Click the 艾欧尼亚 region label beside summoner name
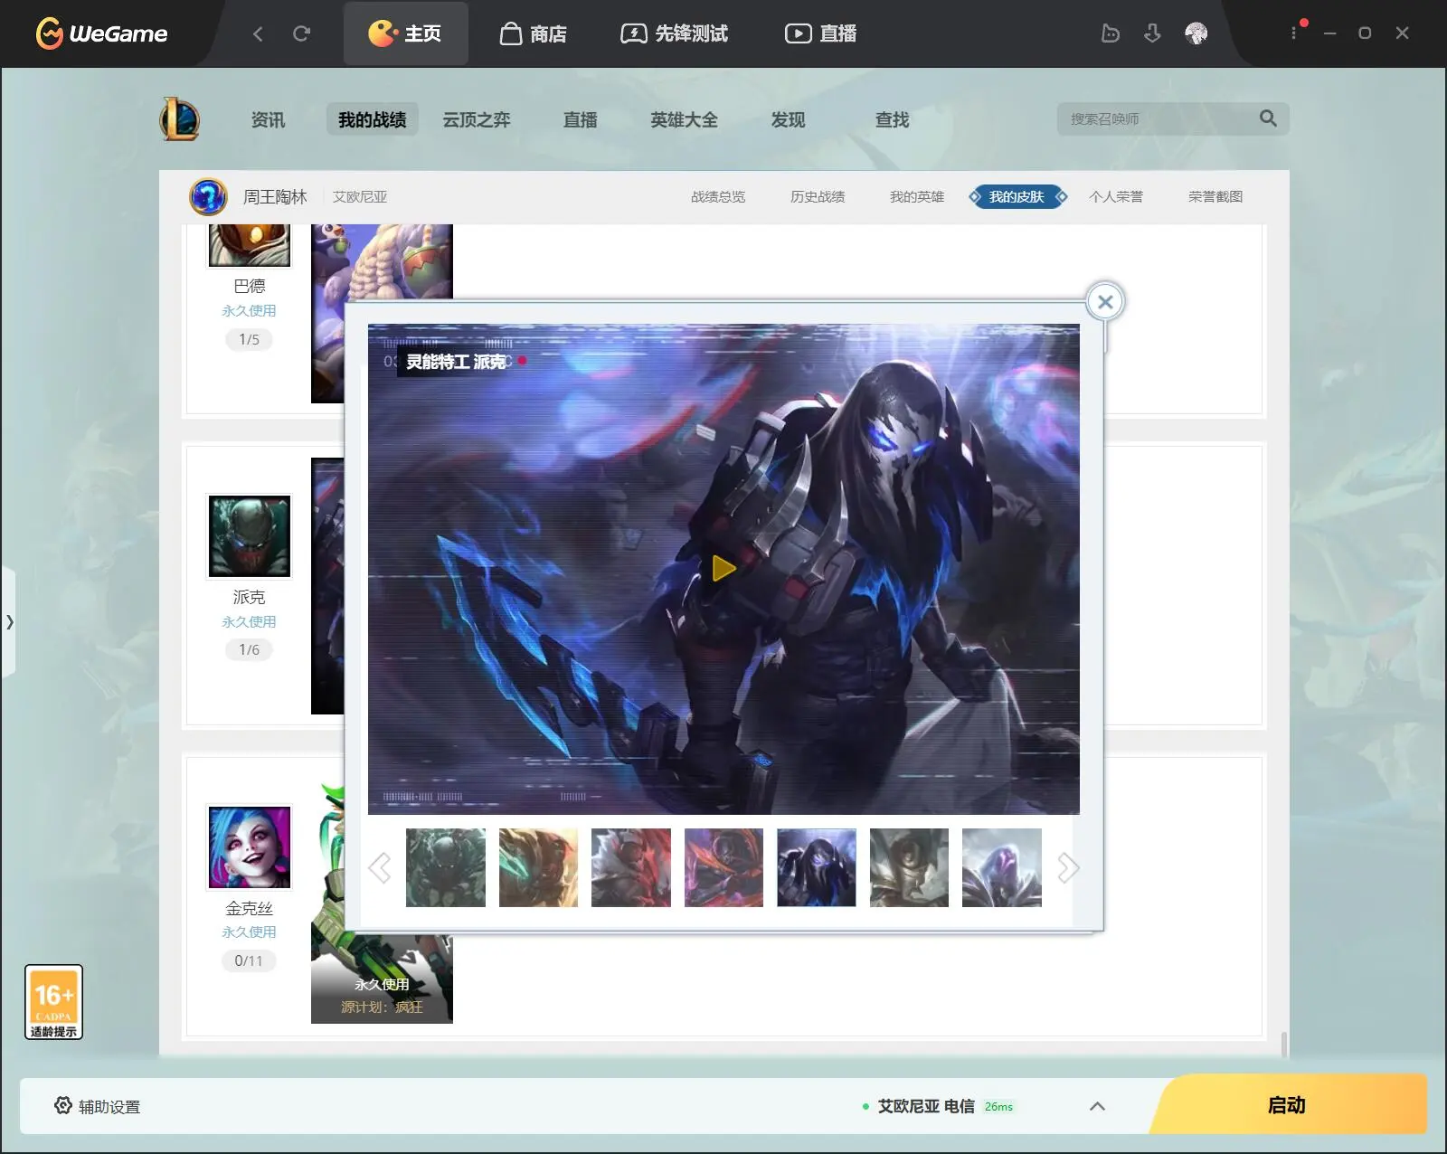 coord(360,196)
